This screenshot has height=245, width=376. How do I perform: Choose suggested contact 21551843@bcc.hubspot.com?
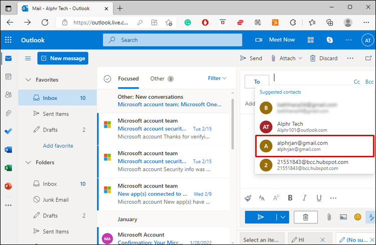[315, 165]
